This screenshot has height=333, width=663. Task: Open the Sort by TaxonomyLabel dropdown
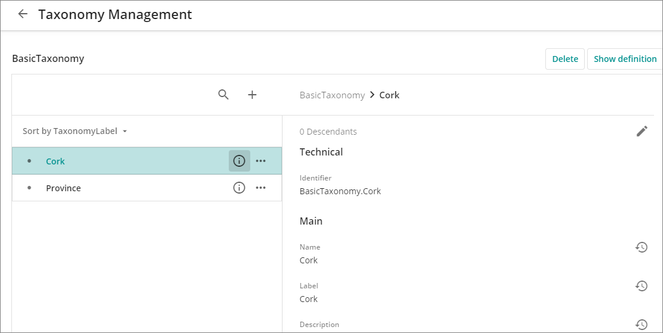point(75,131)
